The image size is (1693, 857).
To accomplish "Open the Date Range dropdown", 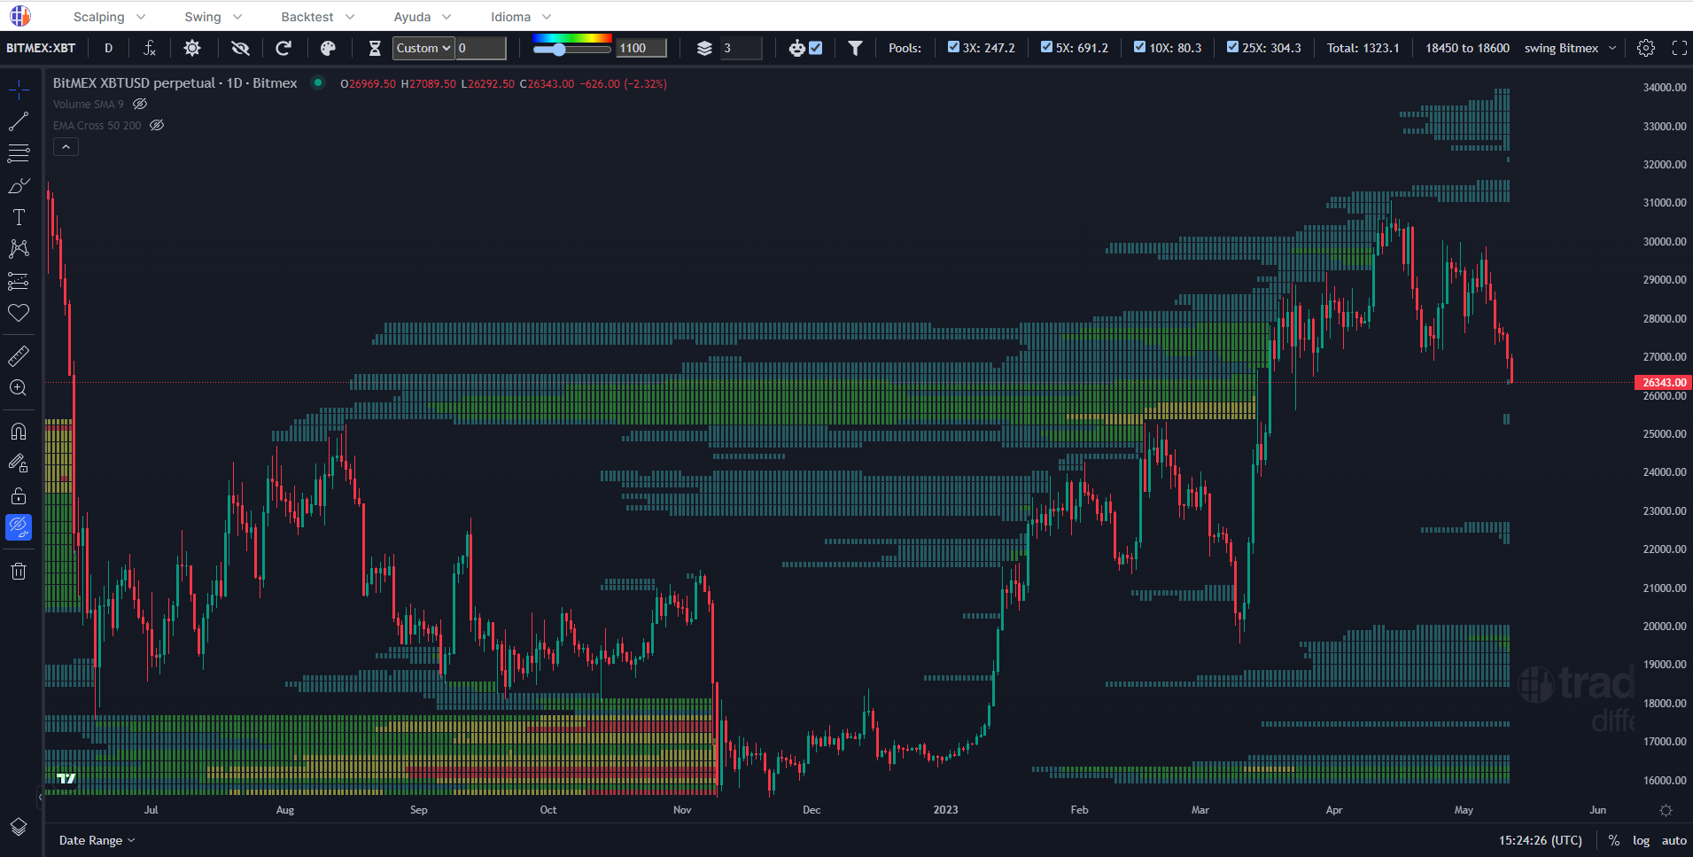I will click(x=97, y=840).
